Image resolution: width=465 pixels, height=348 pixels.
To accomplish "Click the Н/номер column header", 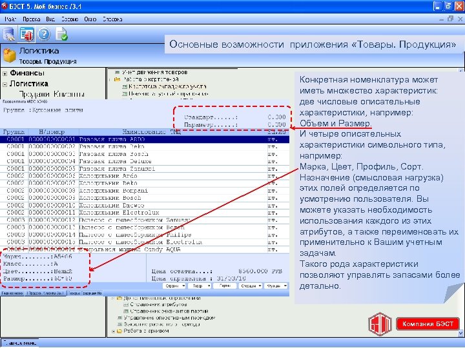I will coord(54,132).
